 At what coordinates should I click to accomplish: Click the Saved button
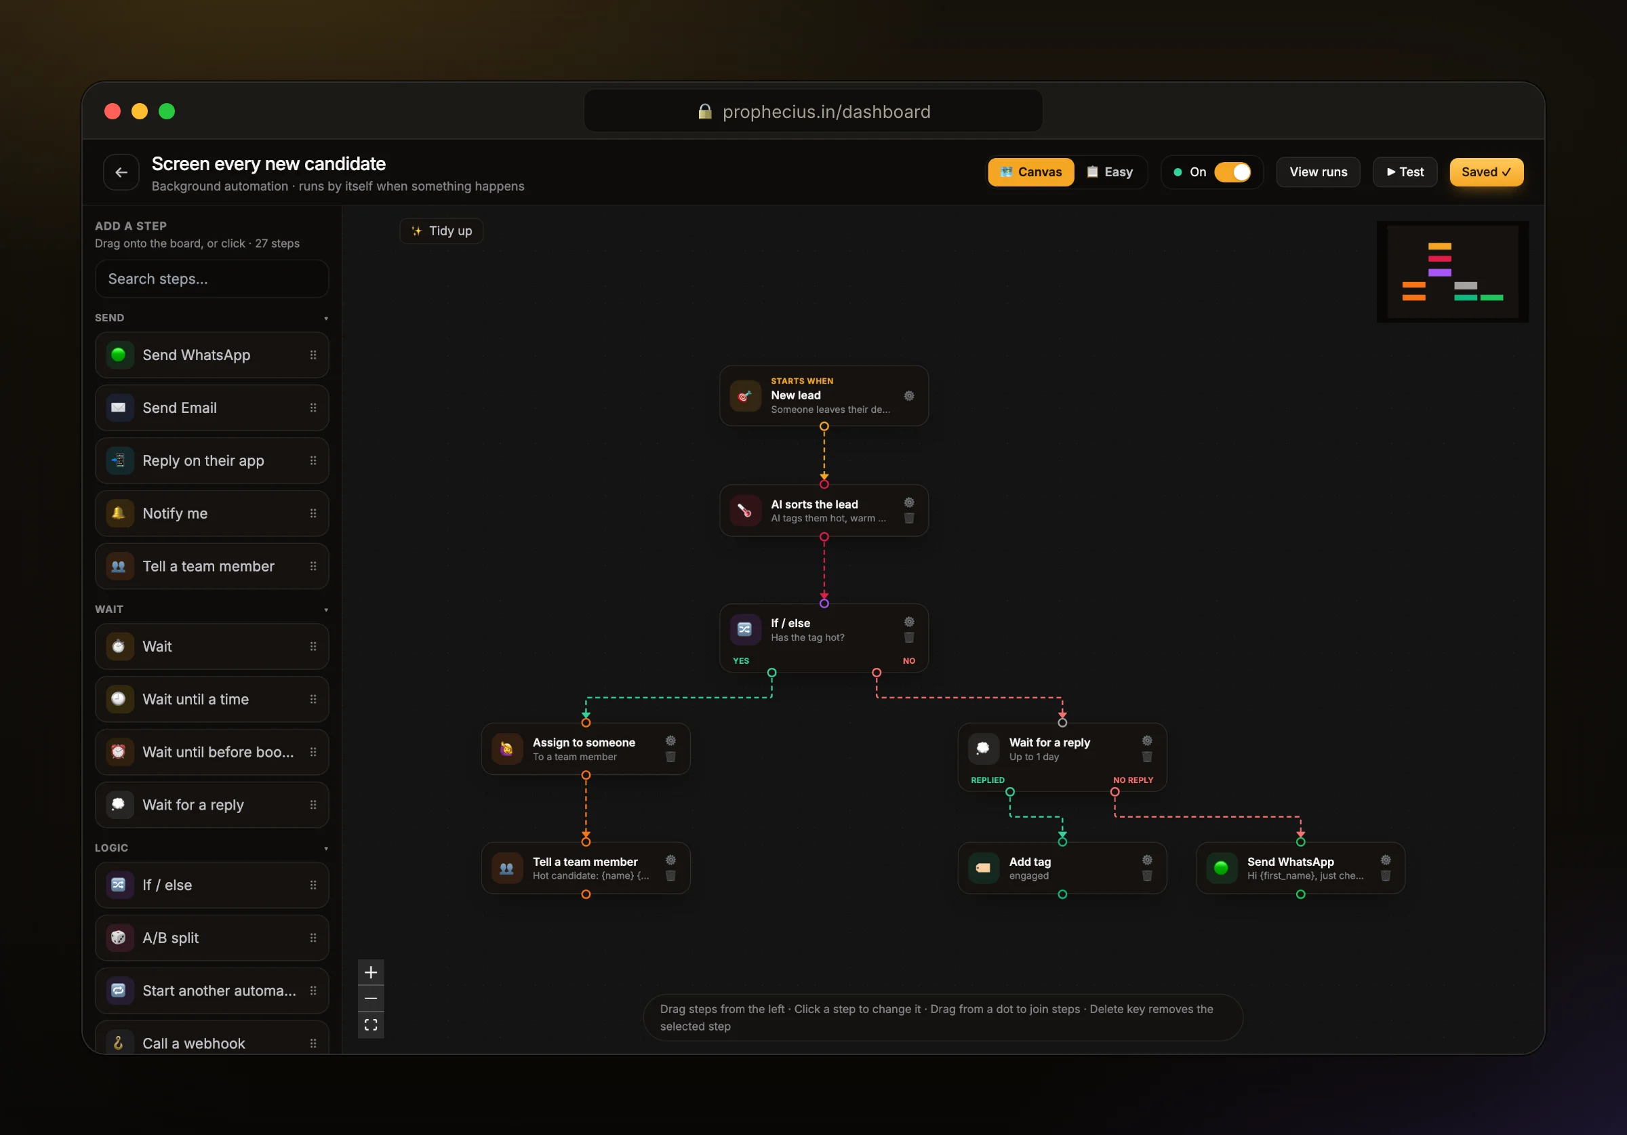(1487, 172)
